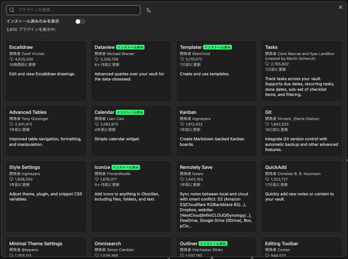Open the Excalidraw plugin card
Image resolution: width=348 pixels, height=259 pixels.
pyautogui.click(x=46, y=71)
